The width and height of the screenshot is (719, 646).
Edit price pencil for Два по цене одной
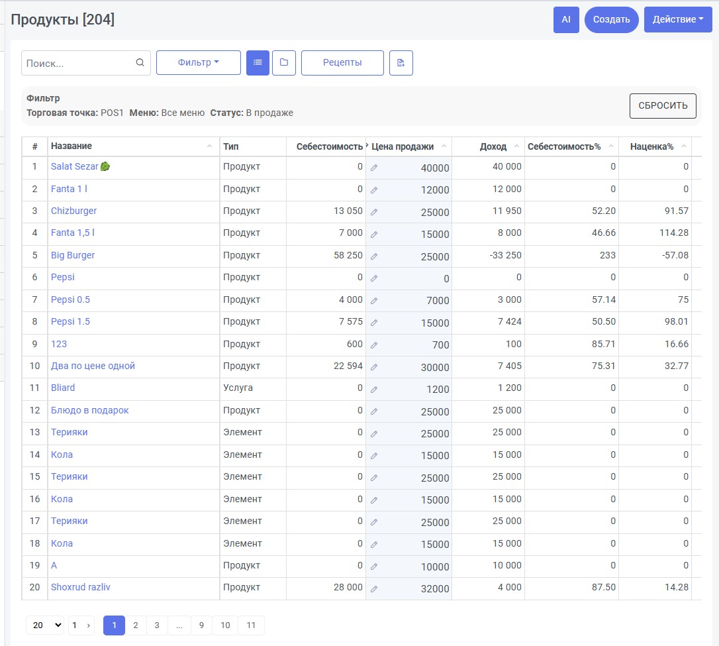(374, 367)
